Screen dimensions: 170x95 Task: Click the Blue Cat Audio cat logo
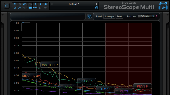163,6
